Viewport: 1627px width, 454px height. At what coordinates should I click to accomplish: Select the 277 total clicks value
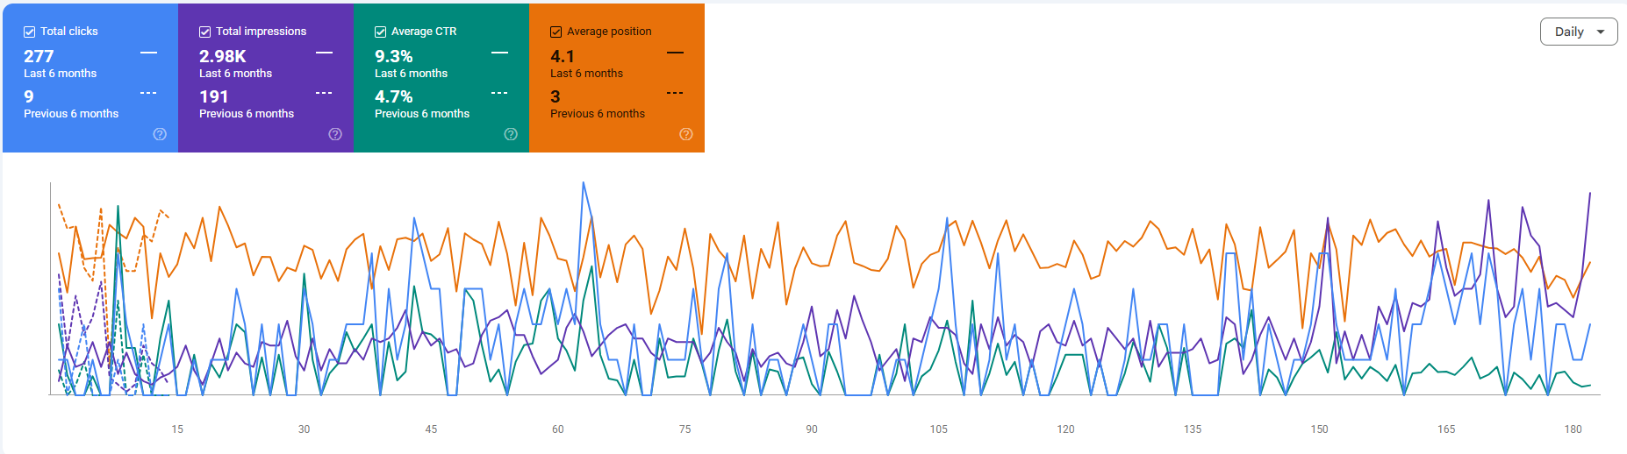click(39, 56)
